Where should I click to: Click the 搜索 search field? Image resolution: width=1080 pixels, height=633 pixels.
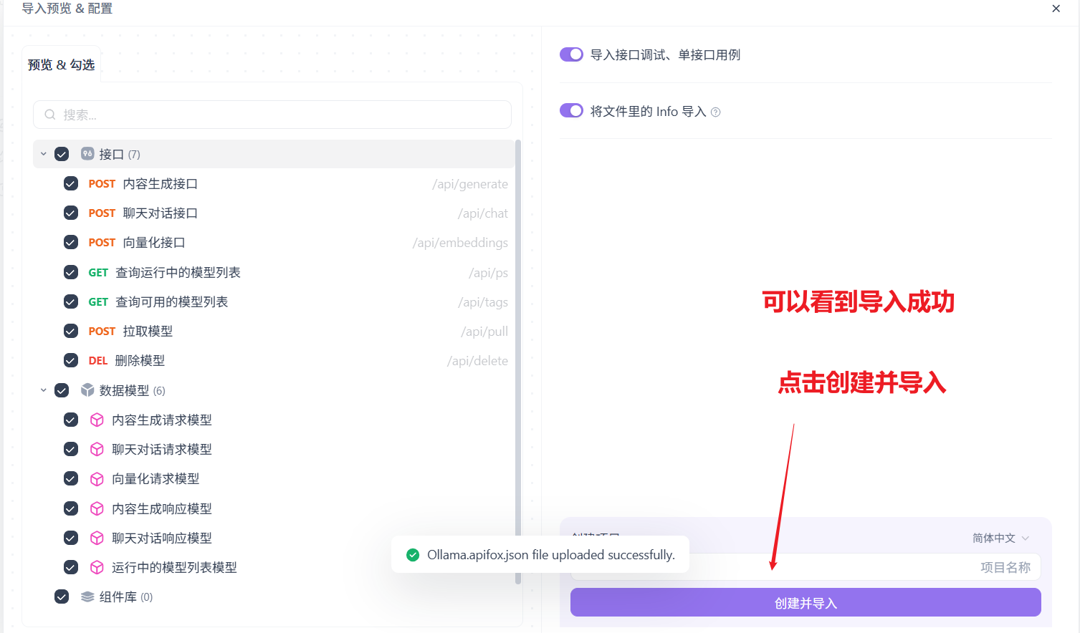(272, 115)
